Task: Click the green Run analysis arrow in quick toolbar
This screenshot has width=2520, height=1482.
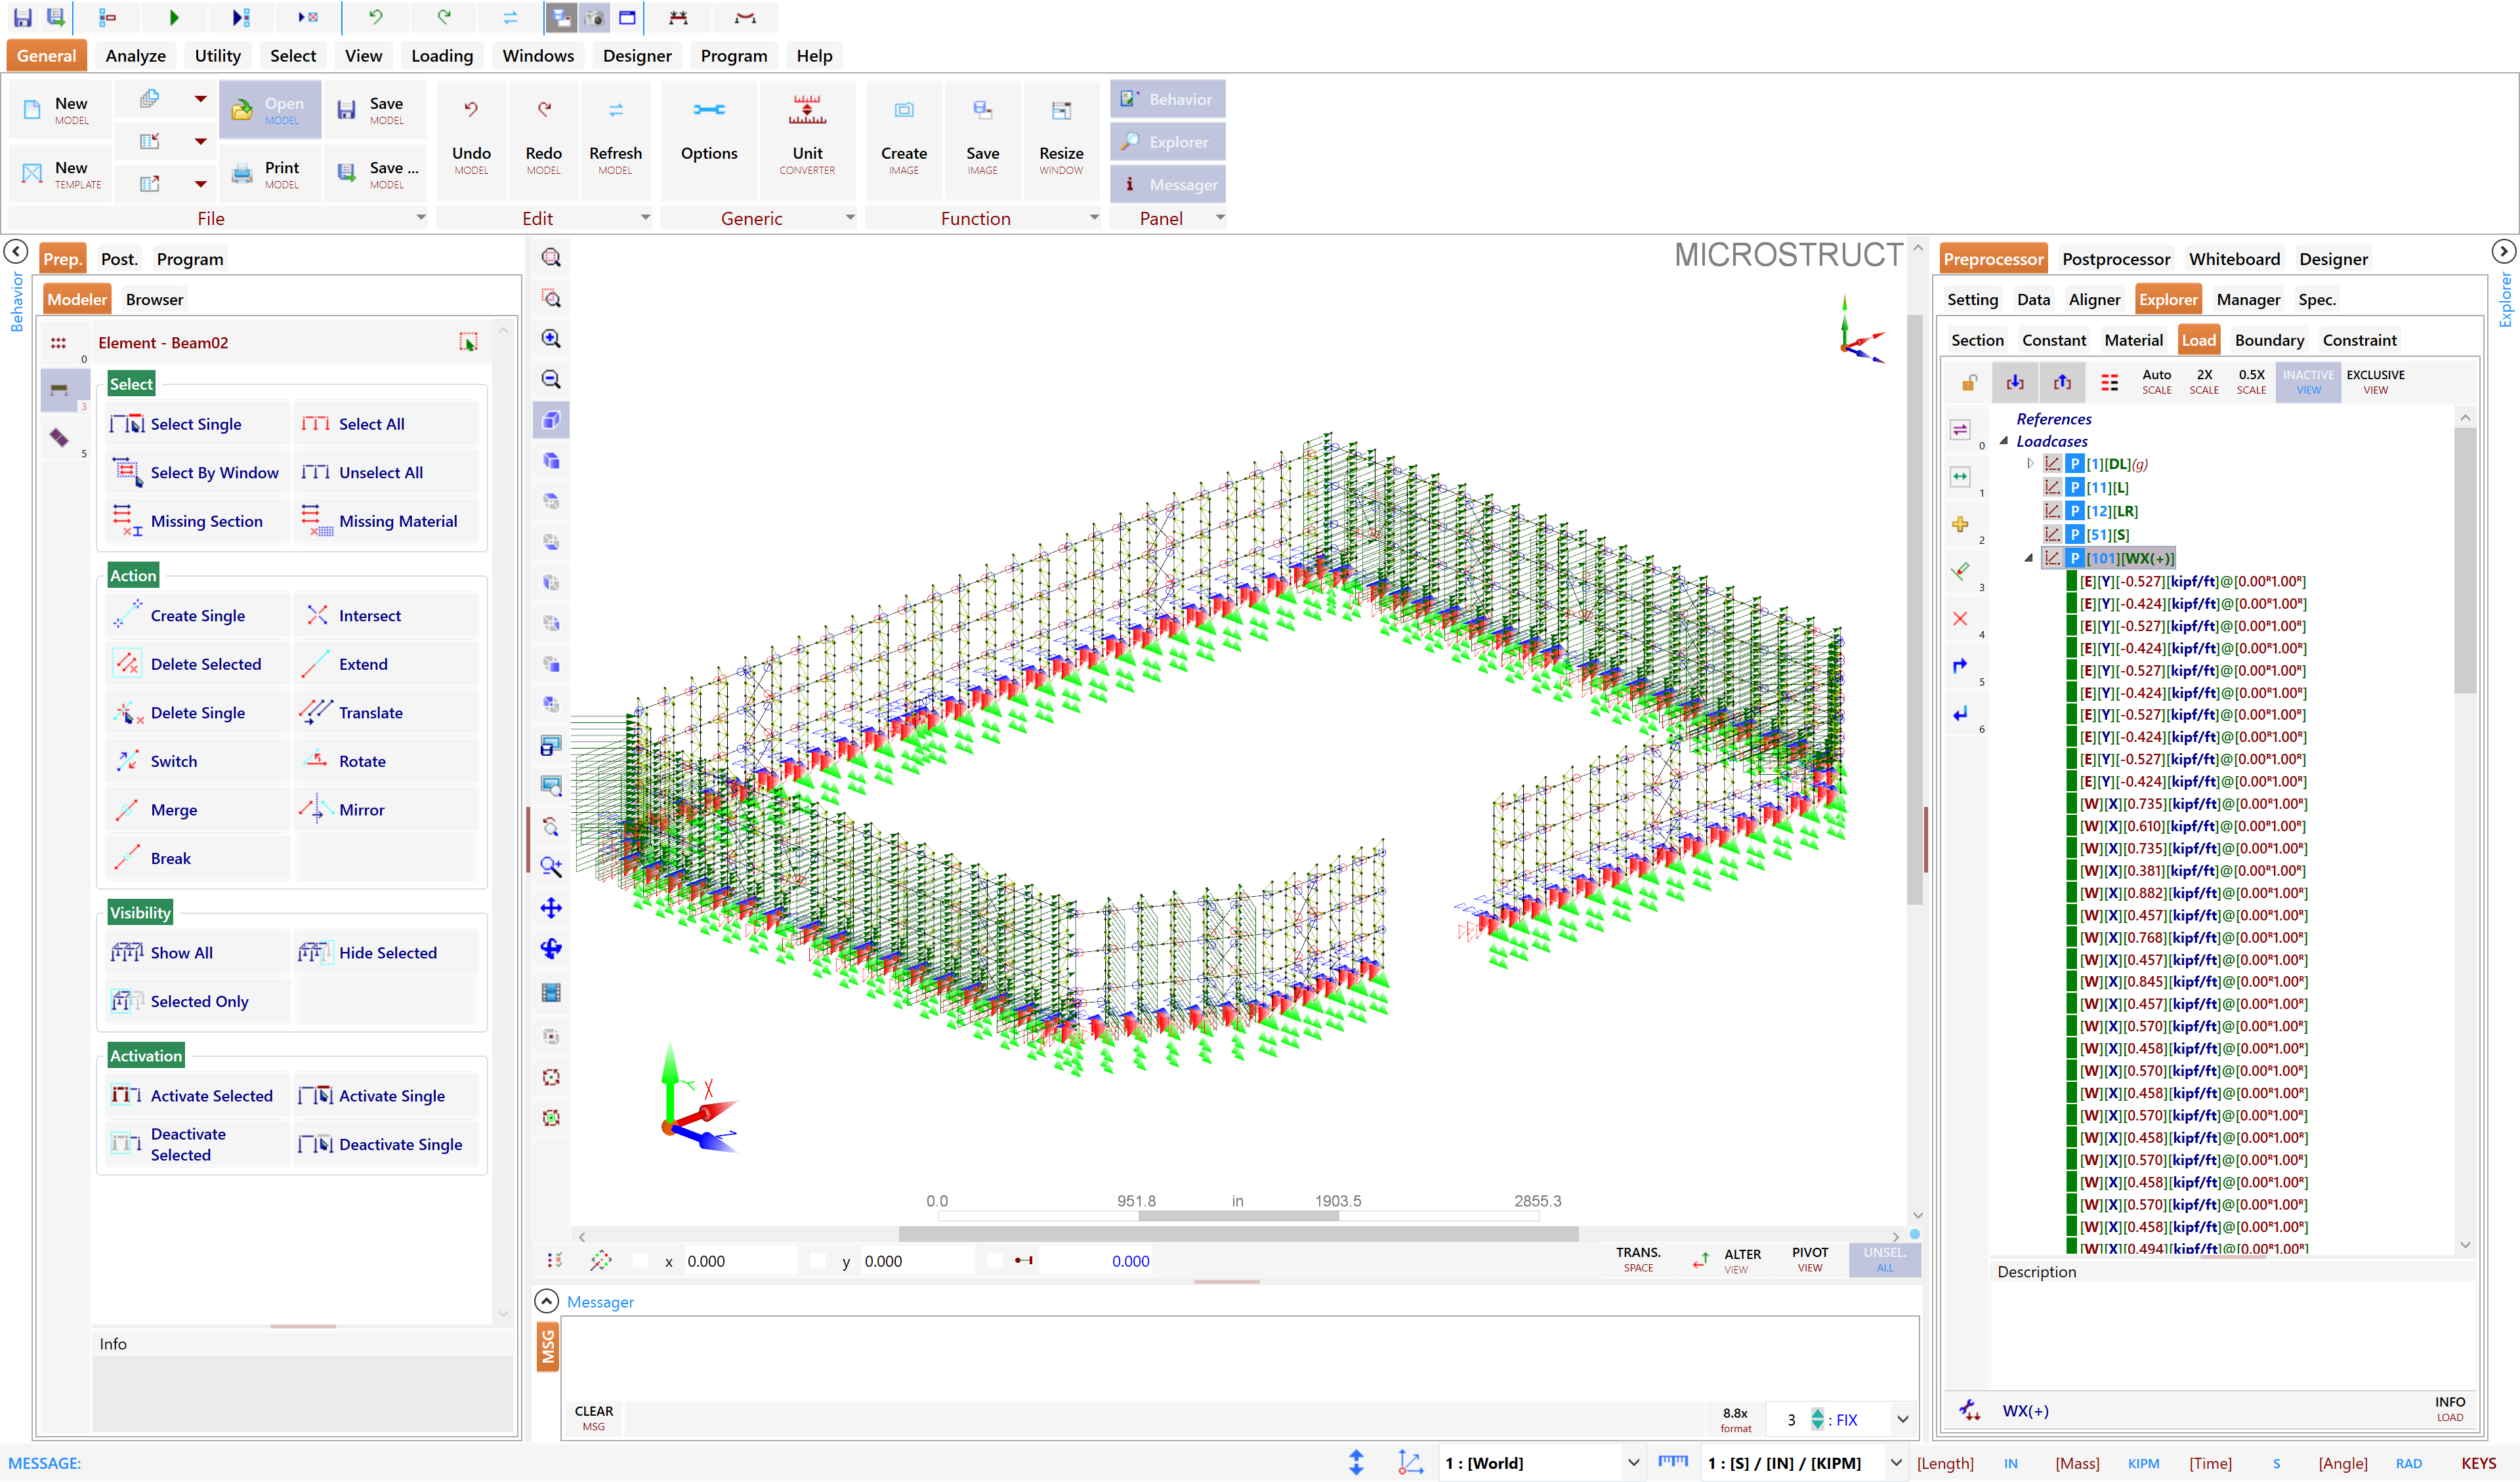Action: click(x=174, y=17)
